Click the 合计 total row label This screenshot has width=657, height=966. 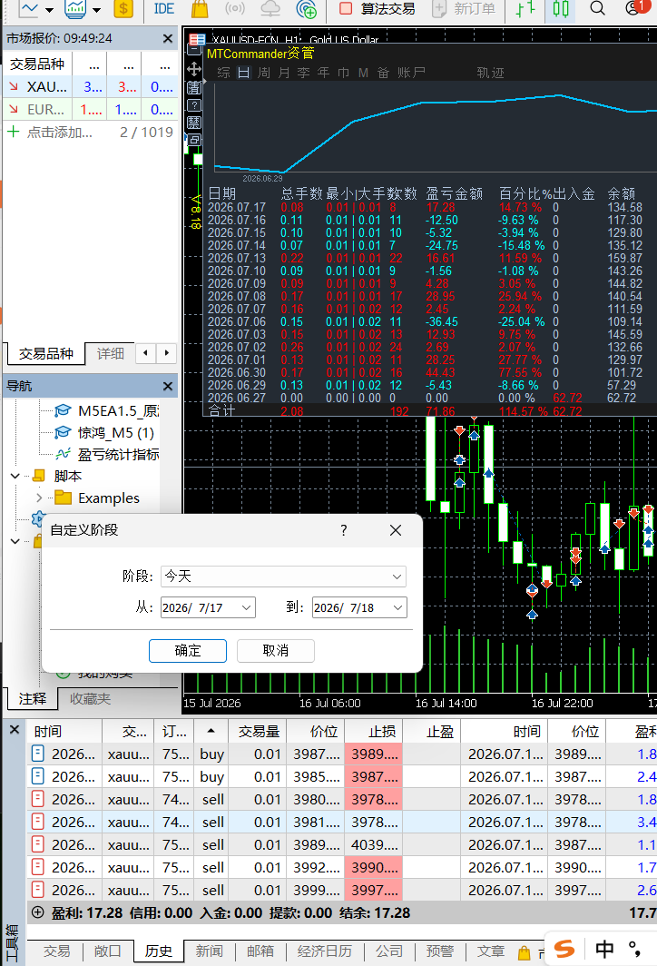pyautogui.click(x=221, y=411)
